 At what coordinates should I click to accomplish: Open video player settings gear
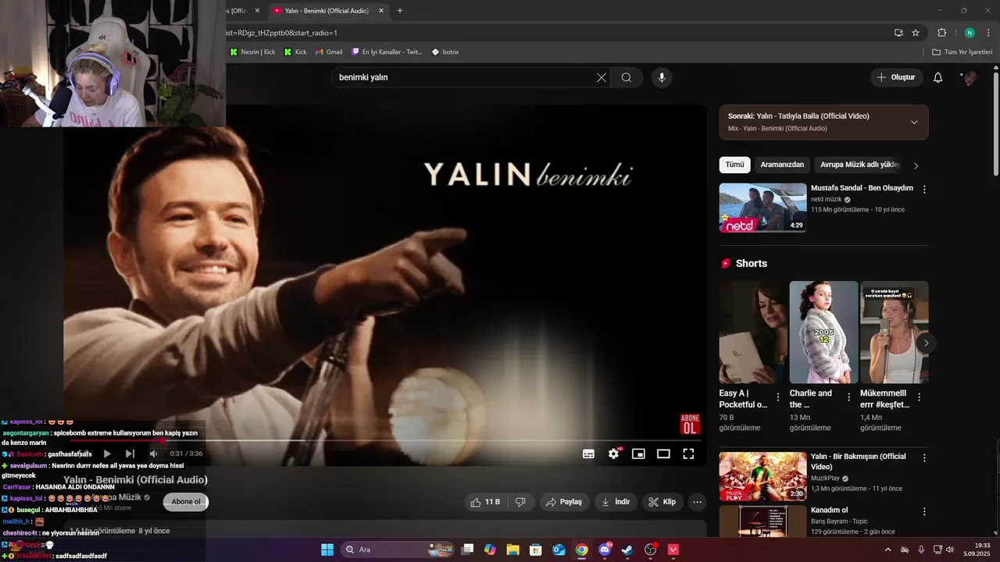[x=614, y=454]
